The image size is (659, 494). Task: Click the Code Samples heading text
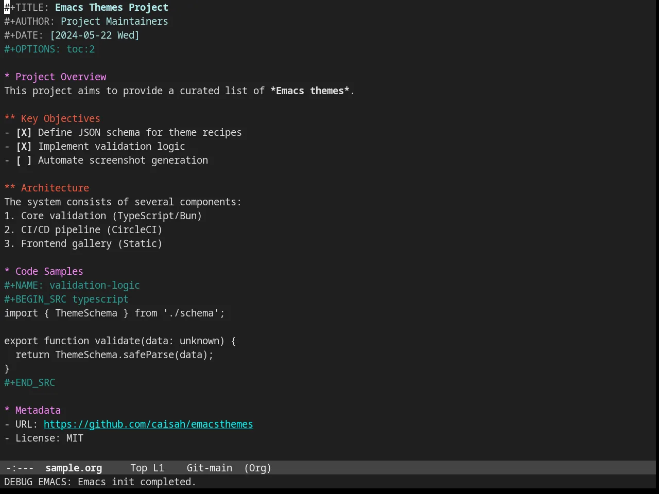(x=49, y=271)
